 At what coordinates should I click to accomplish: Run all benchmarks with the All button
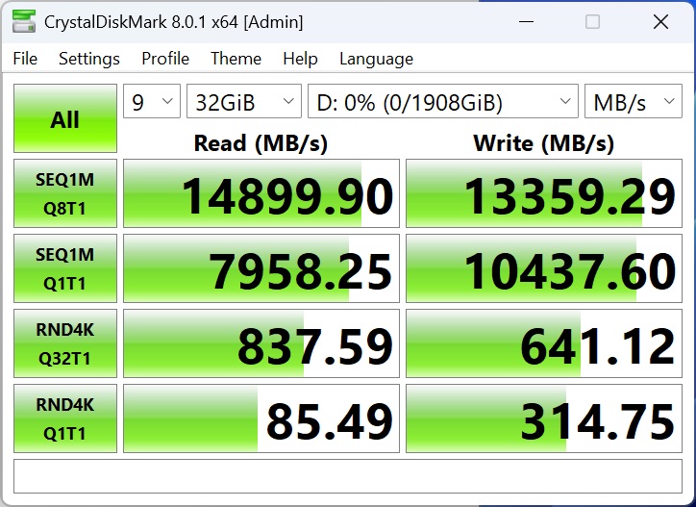[x=65, y=118]
